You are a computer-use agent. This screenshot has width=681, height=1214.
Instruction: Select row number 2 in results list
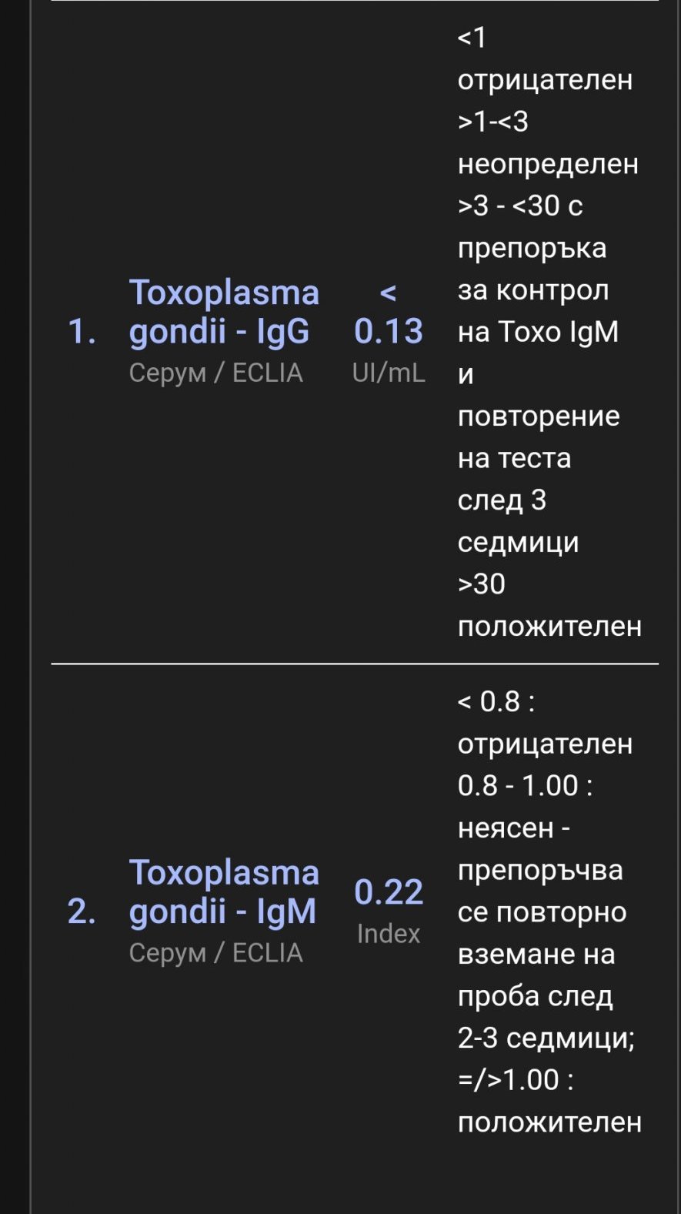pos(82,911)
